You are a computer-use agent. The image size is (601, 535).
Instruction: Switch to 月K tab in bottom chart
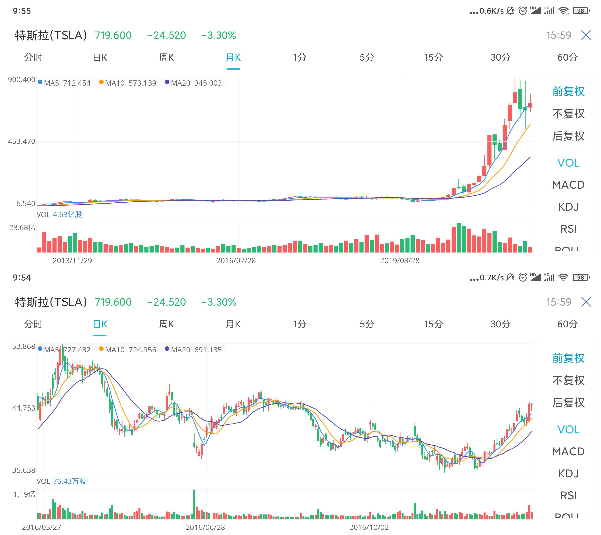pos(233,324)
